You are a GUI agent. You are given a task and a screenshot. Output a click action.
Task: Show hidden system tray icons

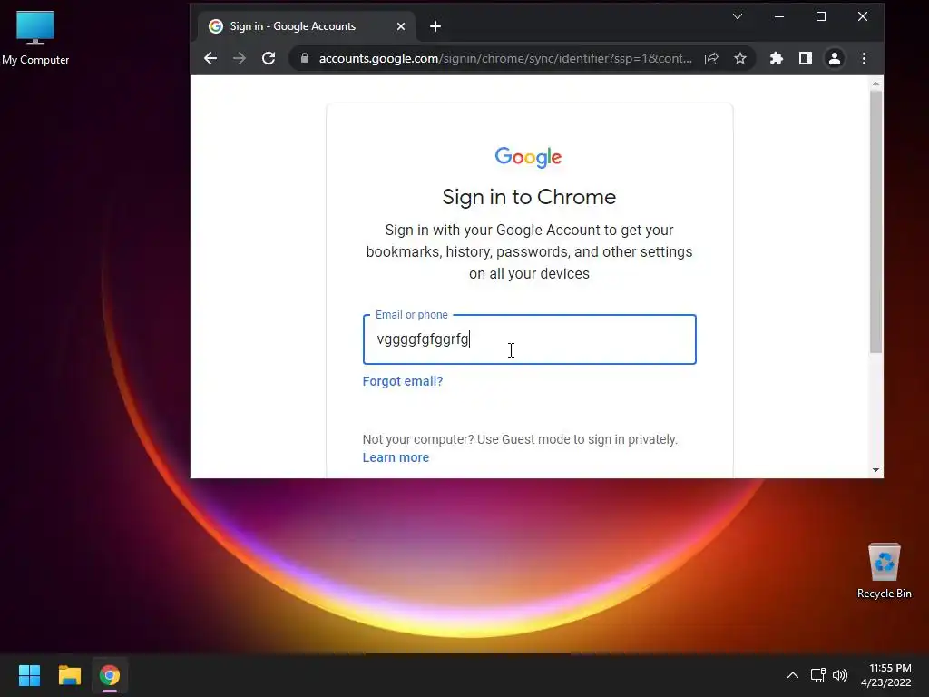tap(793, 675)
